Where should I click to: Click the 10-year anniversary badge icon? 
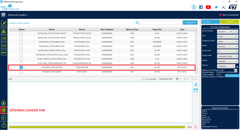[x=194, y=7]
